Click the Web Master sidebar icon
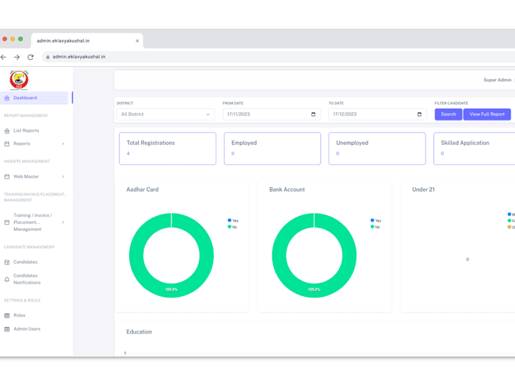515x386 pixels. pos(7,176)
